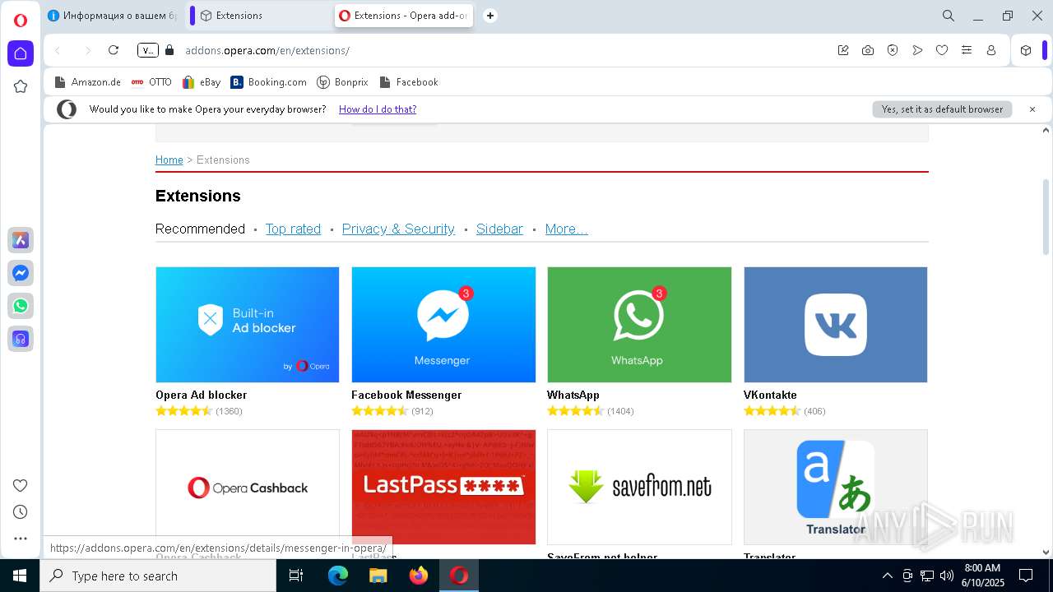Open ad blocker shield icon
The image size is (1053, 592).
(893, 50)
